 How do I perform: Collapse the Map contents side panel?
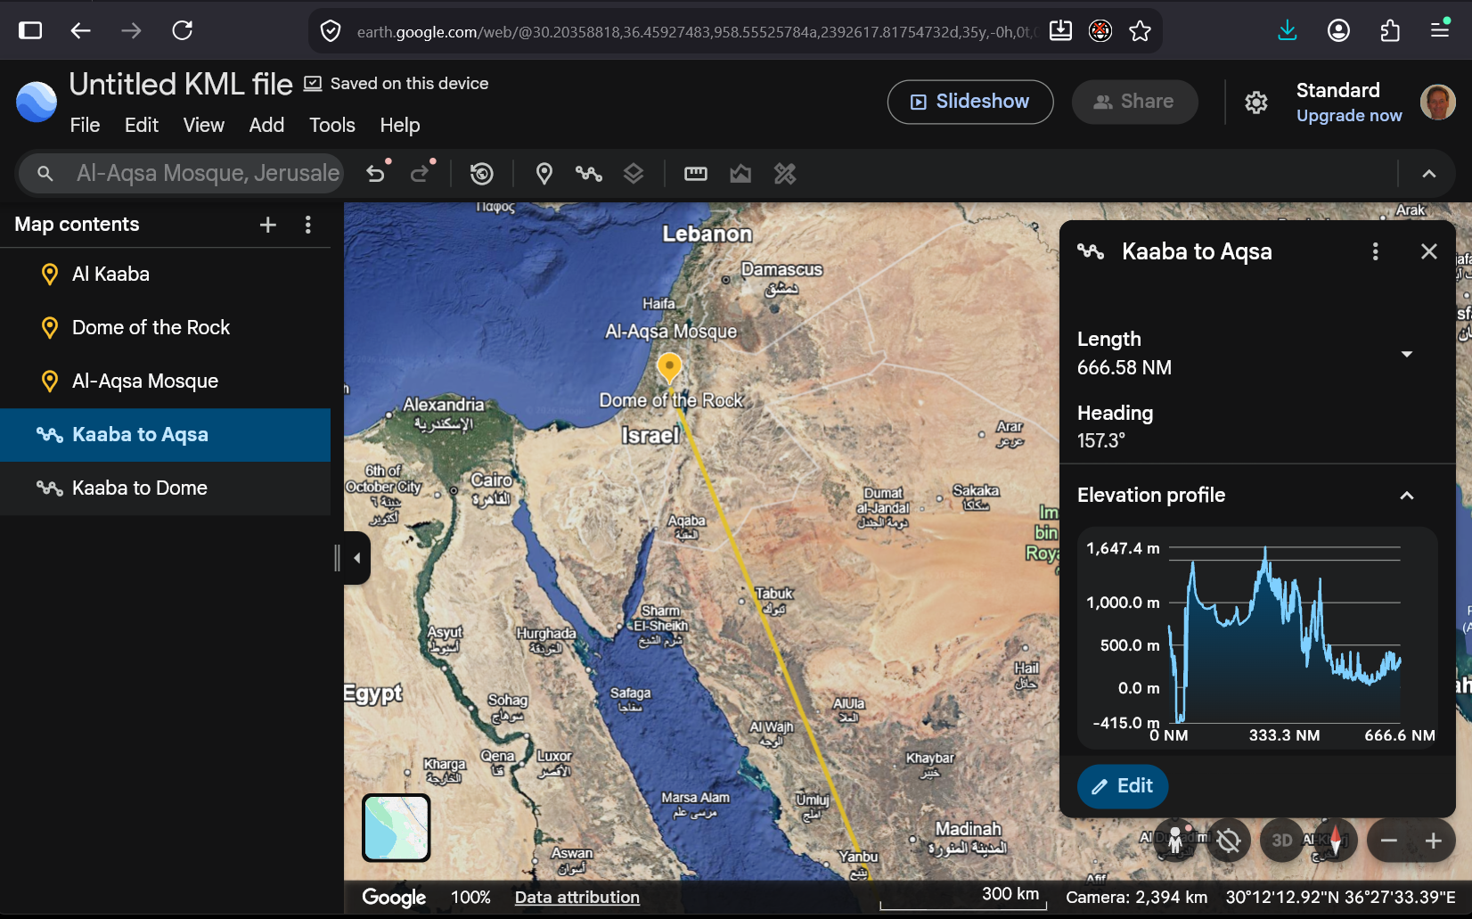(356, 558)
